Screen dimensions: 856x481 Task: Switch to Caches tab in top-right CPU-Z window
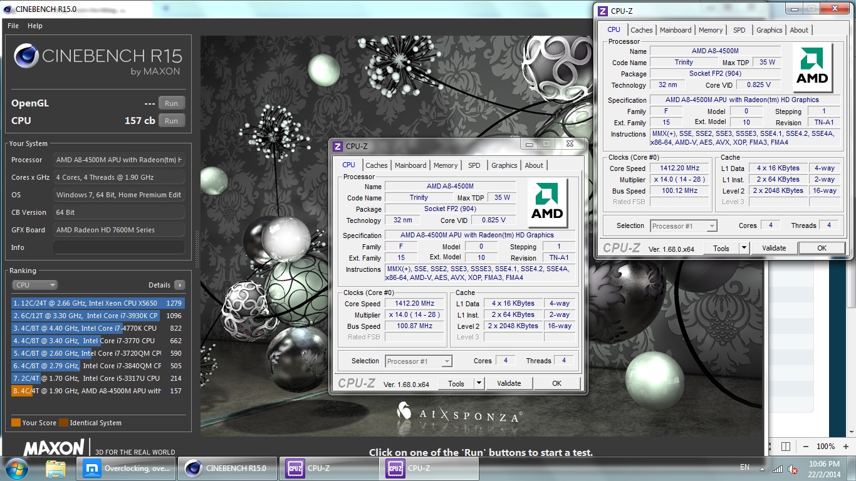[x=642, y=30]
